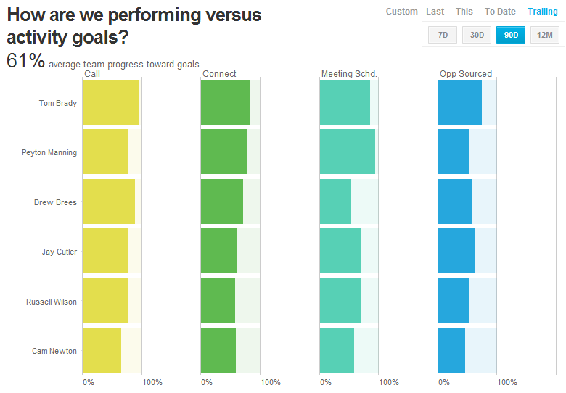Choose the 12M time range button
The width and height of the screenshot is (566, 393).
(545, 35)
